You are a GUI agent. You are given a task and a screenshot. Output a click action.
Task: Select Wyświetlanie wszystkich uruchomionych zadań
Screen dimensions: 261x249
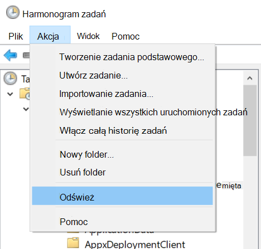click(122, 112)
